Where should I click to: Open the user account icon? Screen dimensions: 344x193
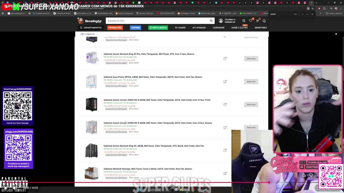click(x=221, y=21)
